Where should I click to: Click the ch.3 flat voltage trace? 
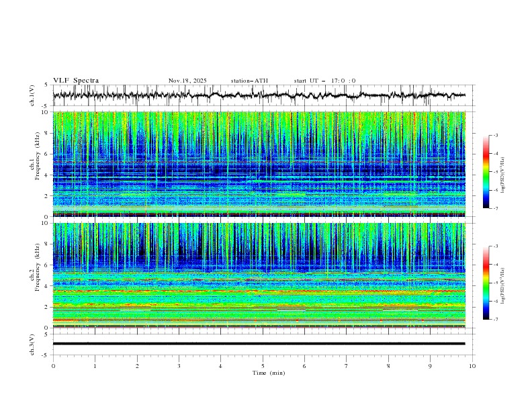pyautogui.click(x=259, y=344)
